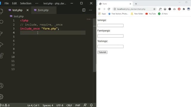
Task: Click the red Opera-style extension icon
Action: point(179,9)
